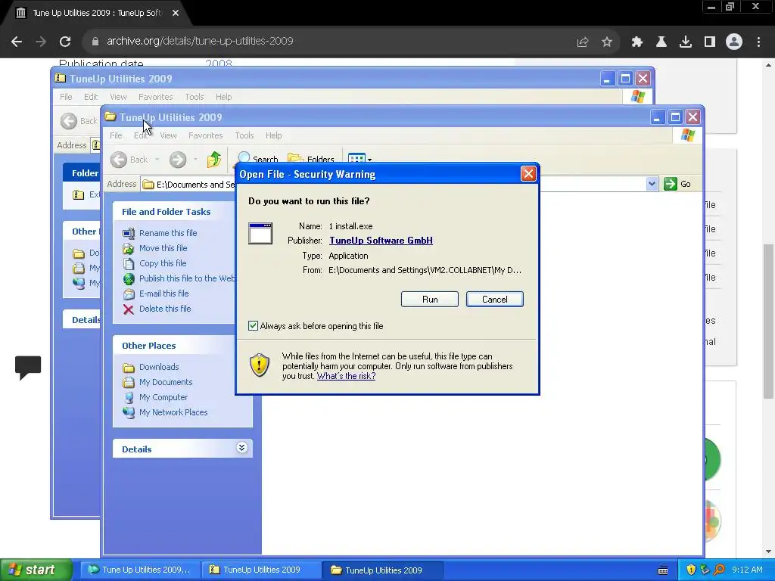Close the Tune Up Utilities 2009 browser tab
Viewport: 775px width, 581px height.
(176, 13)
